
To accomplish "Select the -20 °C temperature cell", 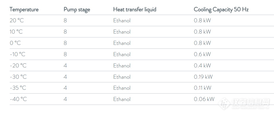I will (18, 65).
